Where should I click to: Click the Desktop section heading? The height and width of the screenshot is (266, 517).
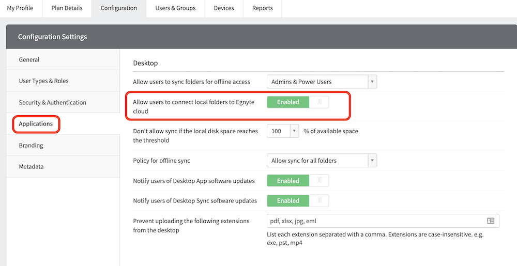tap(145, 63)
